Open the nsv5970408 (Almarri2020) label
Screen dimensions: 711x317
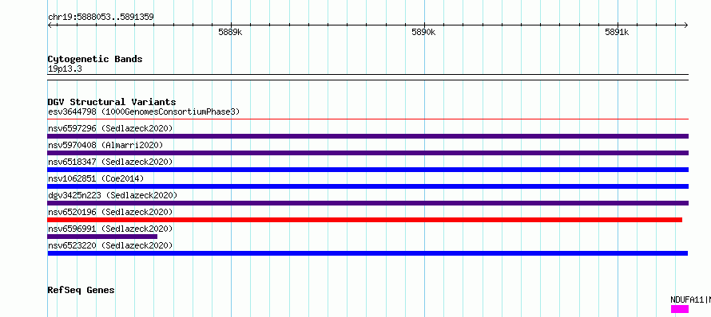coord(105,145)
